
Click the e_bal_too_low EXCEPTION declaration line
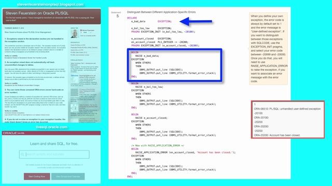pos(151,28)
